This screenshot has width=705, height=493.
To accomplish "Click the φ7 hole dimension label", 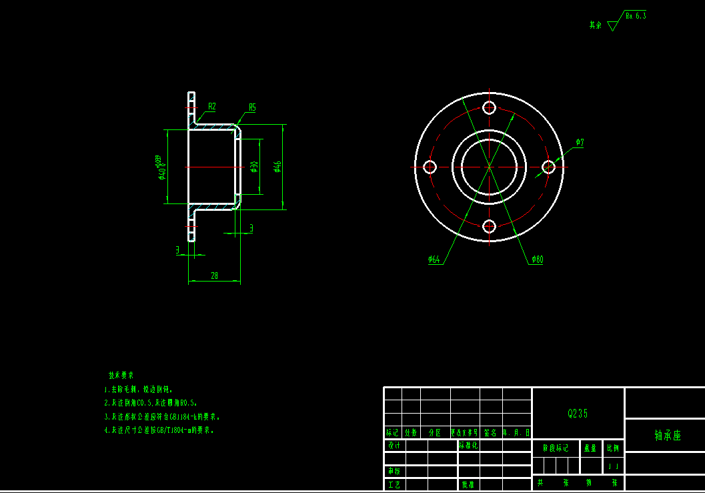I will 580,143.
